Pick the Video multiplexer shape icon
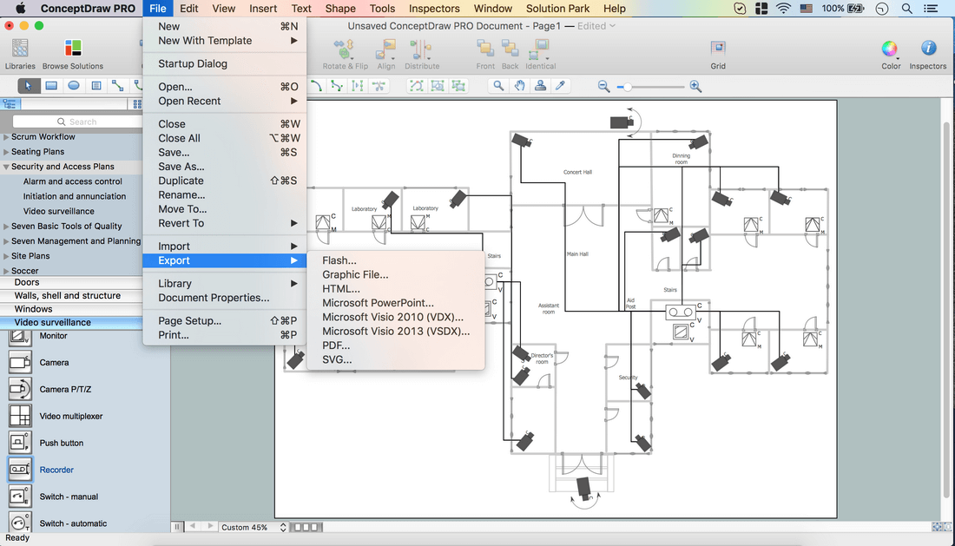Screen dimensions: 955x546 (x=20, y=416)
